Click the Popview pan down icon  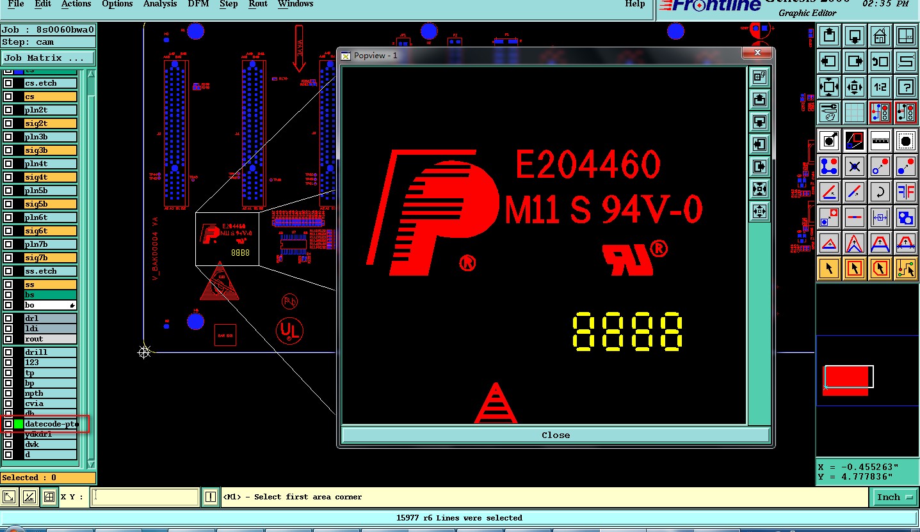[x=759, y=121]
